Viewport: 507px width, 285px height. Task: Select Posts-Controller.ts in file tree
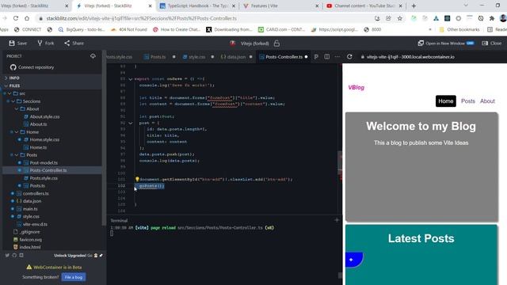click(48, 170)
